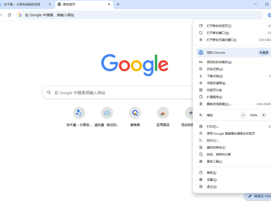
Task: Open the profile avatar icon in toolbar
Action: tap(269, 15)
